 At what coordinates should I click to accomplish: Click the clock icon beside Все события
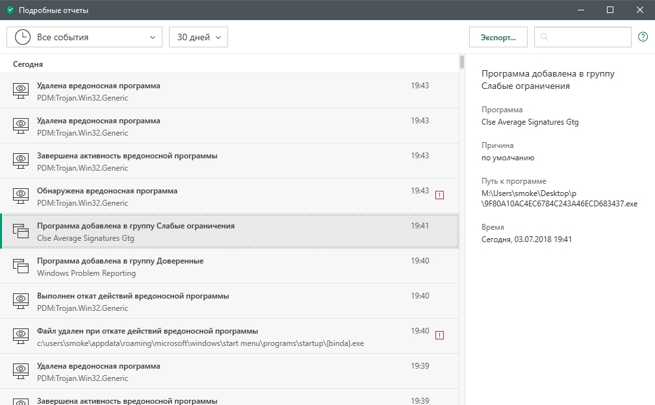tap(21, 37)
